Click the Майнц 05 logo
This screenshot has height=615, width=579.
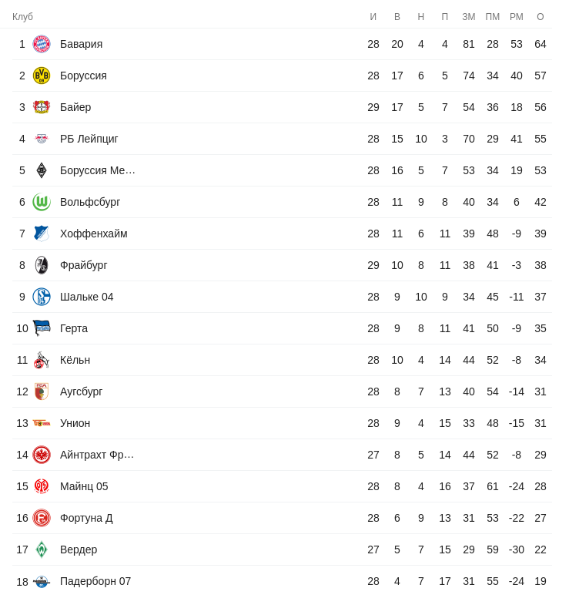tap(42, 486)
